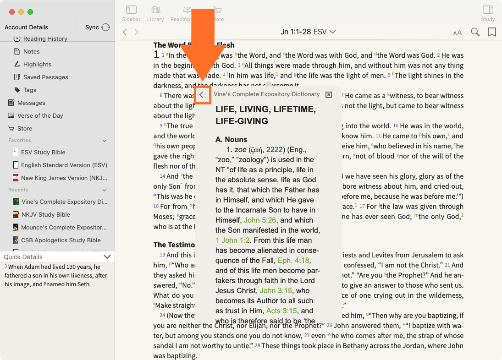Image resolution: width=502 pixels, height=360 pixels.
Task: Open the Jn 1:1-28 ESV passage dropdown
Action: 308,32
